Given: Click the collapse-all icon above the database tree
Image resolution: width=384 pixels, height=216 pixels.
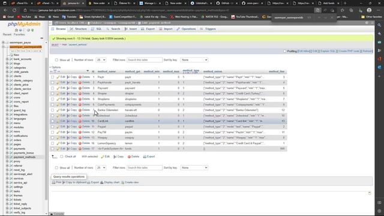Looking at the screenshot, I should (x=41, y=38).
